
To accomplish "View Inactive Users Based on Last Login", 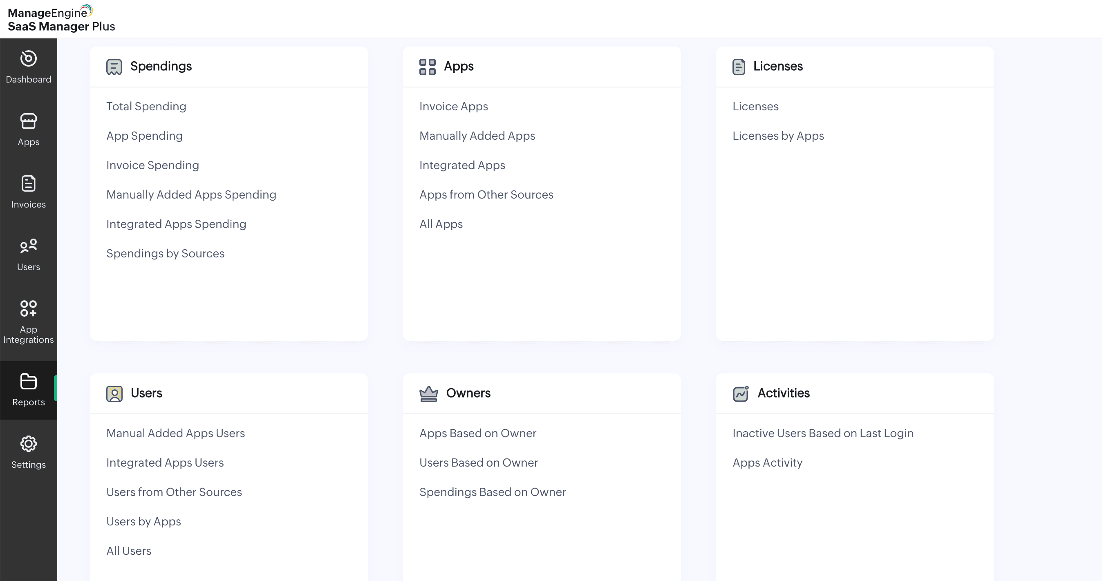I will click(822, 433).
